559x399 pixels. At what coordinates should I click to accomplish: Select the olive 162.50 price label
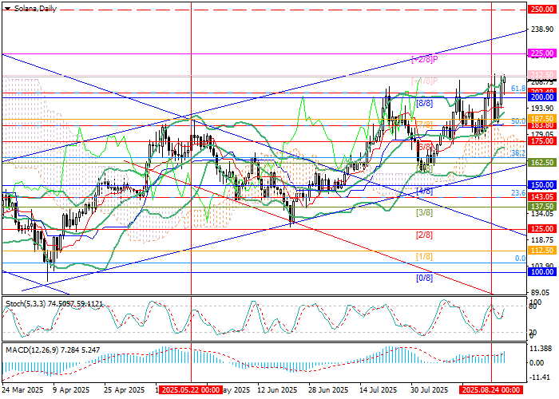[x=542, y=163]
